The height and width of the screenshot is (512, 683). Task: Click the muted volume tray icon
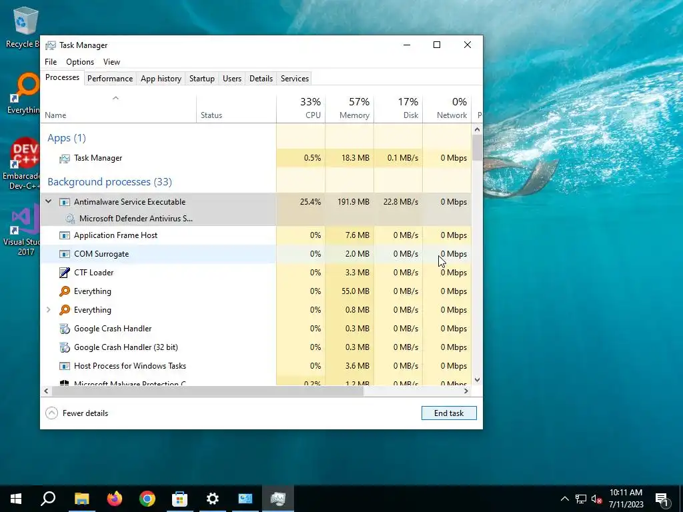click(597, 499)
